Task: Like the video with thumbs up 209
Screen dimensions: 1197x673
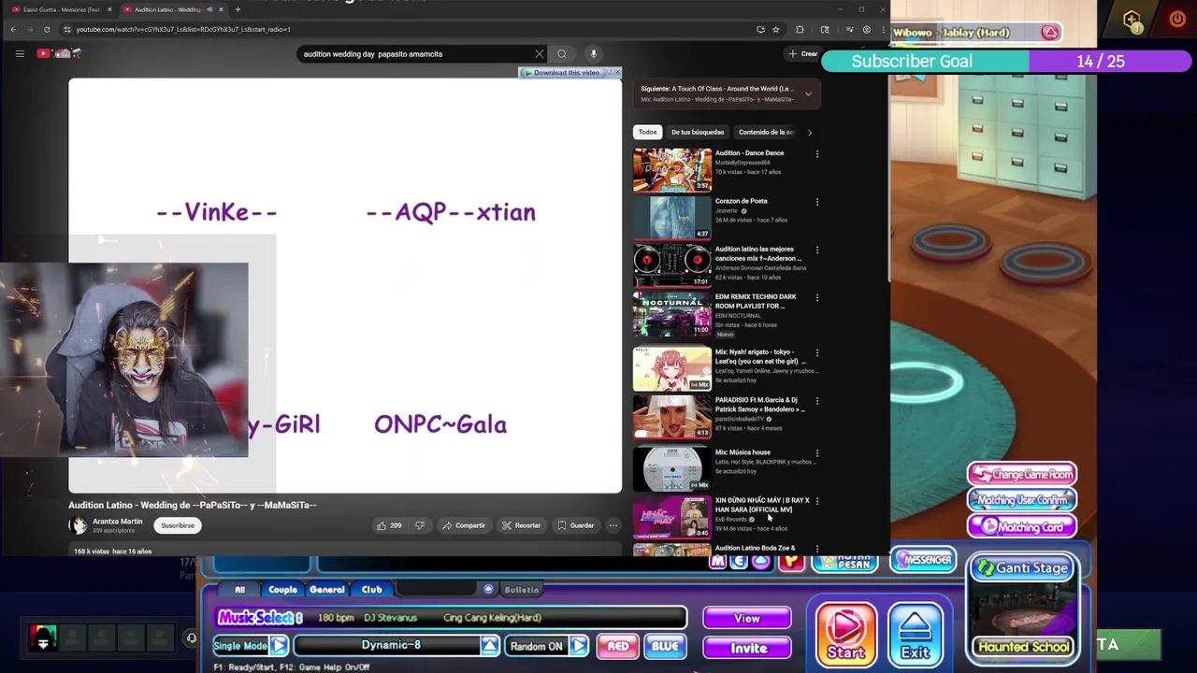Action: tap(388, 525)
